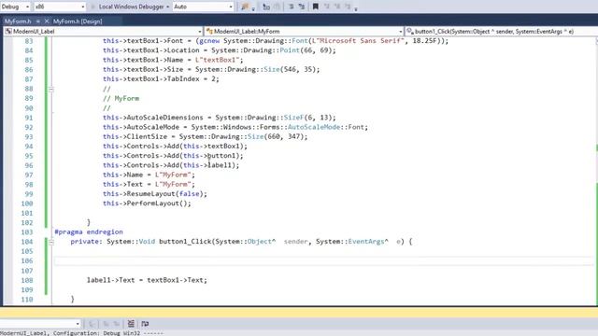Click line number 106 in the gutter
Image resolution: width=598 pixels, height=336 pixels.
click(x=27, y=261)
